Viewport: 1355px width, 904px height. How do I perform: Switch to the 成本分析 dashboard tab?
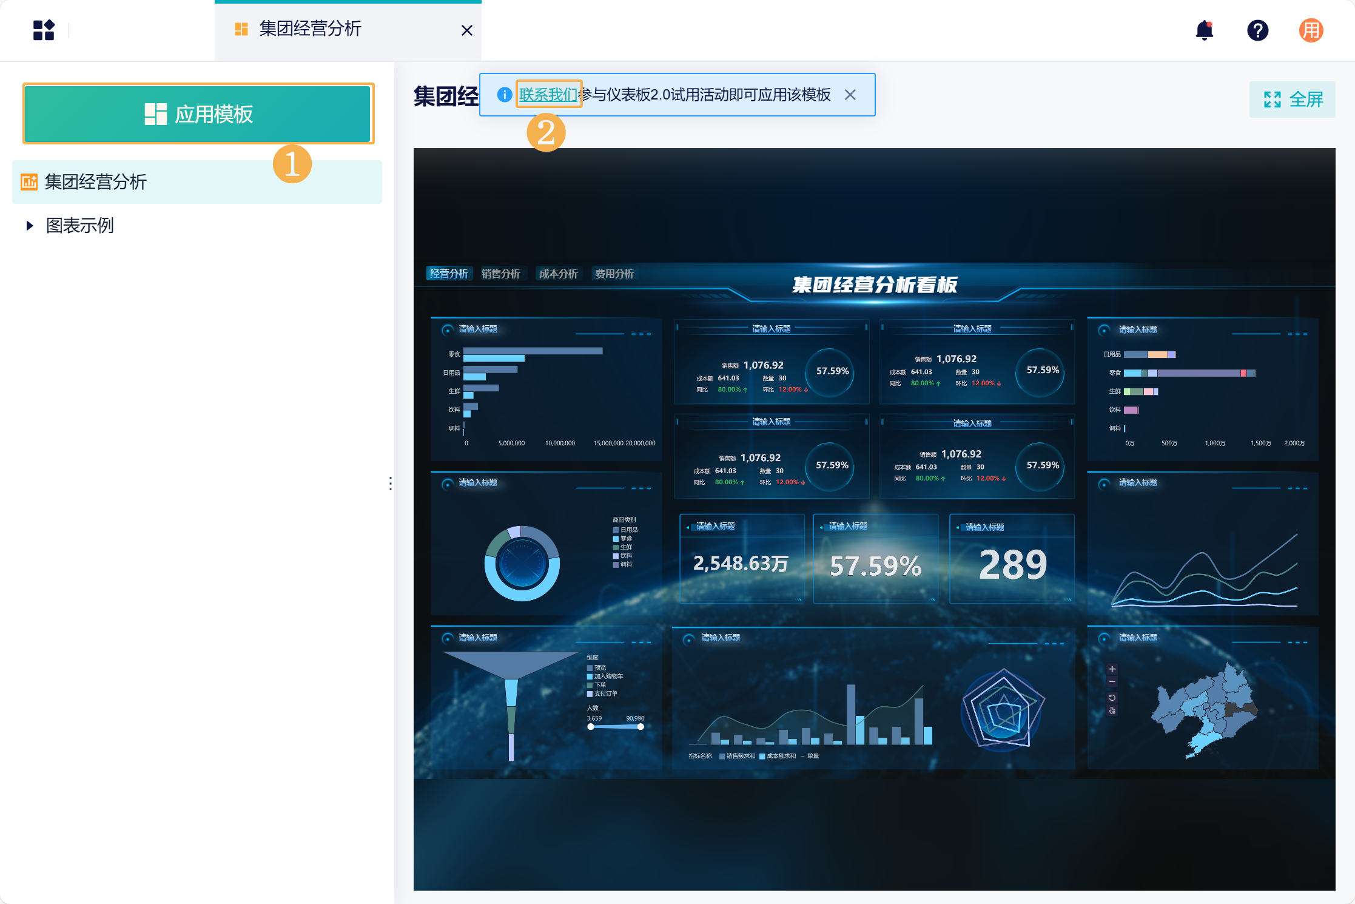click(558, 274)
